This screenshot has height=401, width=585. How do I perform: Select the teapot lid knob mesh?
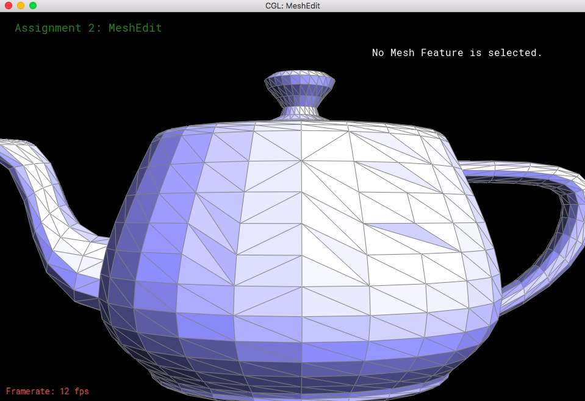coord(300,94)
